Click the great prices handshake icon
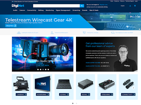The height and width of the screenshot is (105, 141). (x=84, y=33)
